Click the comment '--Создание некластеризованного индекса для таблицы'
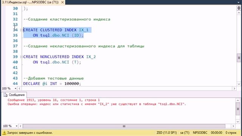This screenshot has width=242, height=136. (x=84, y=46)
